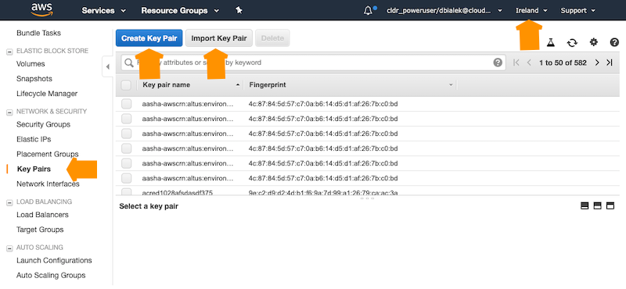
Task: Open table settings gear icon
Action: click(594, 42)
